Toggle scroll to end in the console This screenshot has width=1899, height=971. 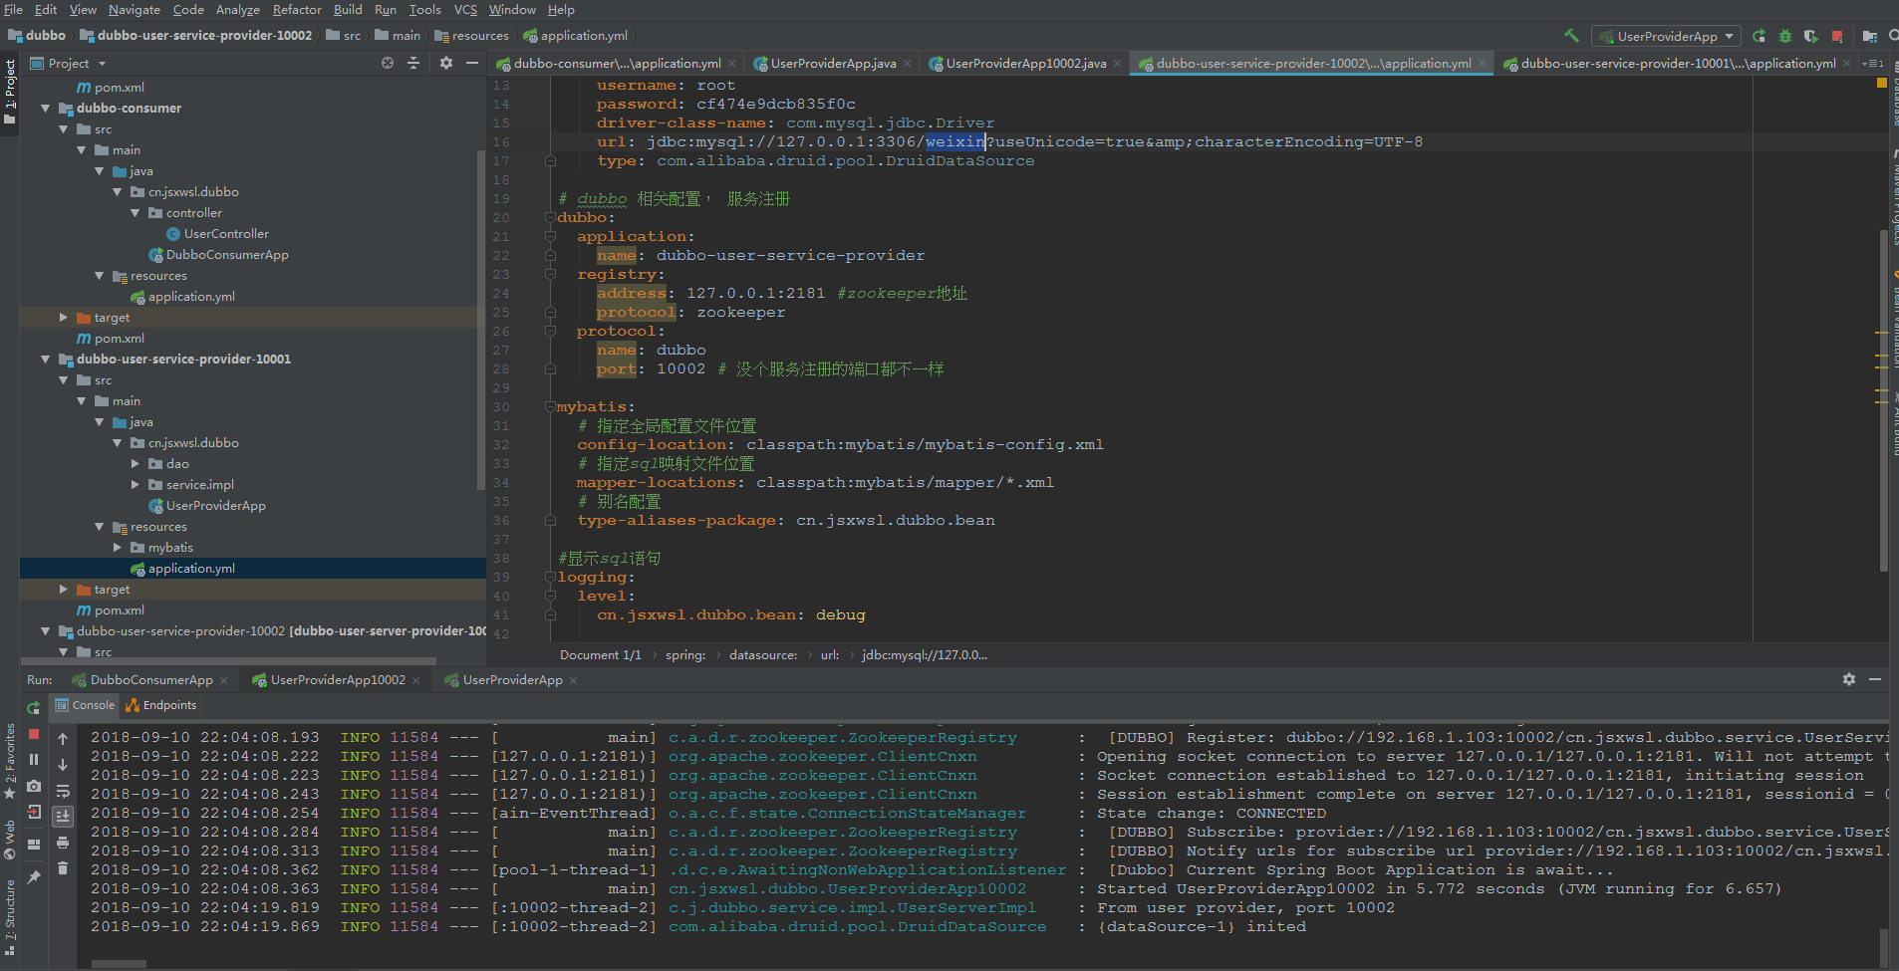pos(63,817)
